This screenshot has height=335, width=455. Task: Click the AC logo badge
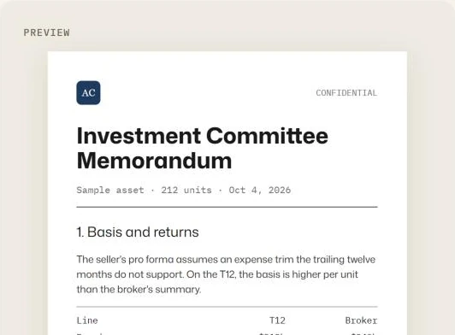point(88,93)
